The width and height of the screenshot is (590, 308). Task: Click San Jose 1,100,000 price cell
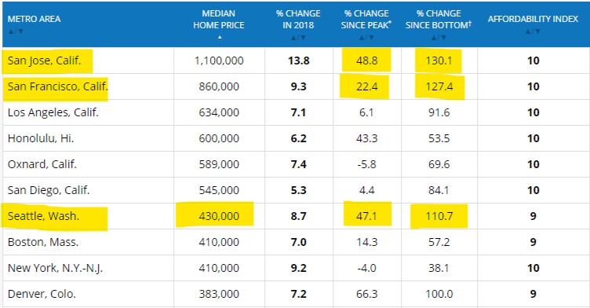tap(219, 60)
